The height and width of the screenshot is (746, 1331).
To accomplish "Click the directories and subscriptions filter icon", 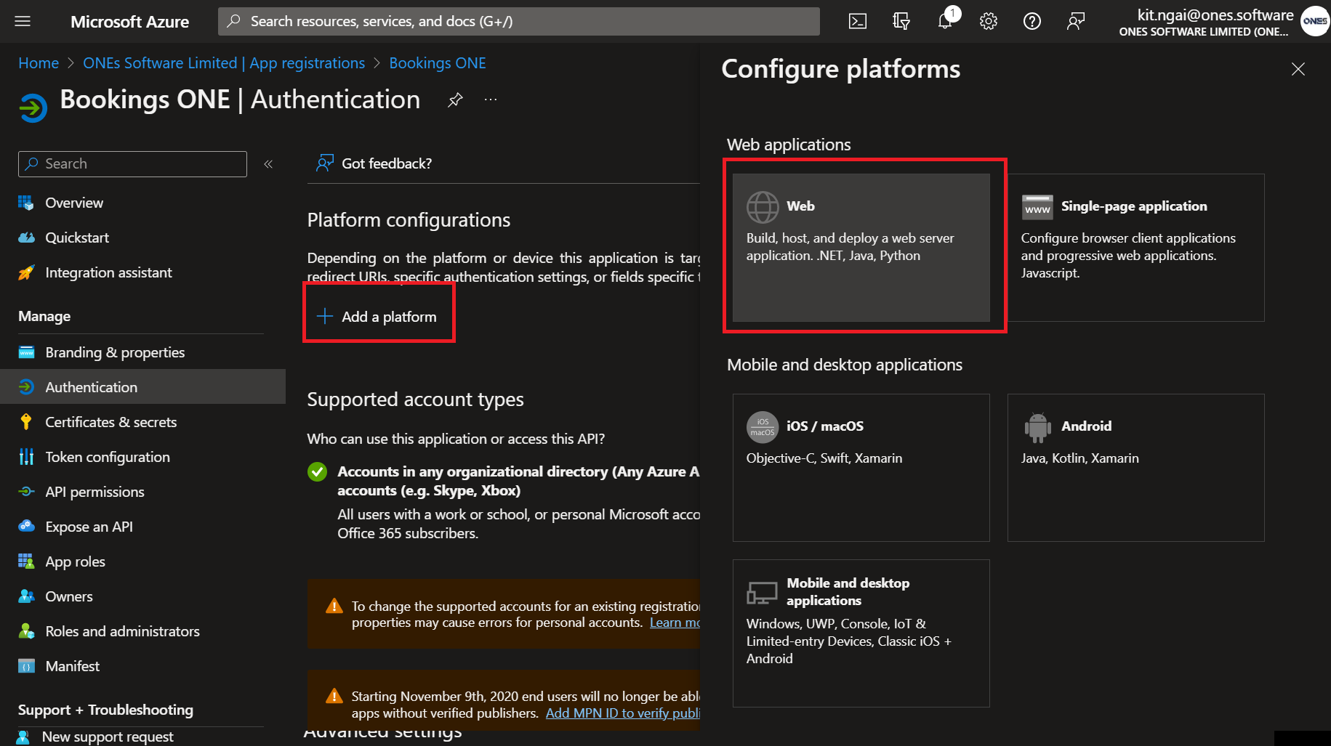I will [x=901, y=21].
